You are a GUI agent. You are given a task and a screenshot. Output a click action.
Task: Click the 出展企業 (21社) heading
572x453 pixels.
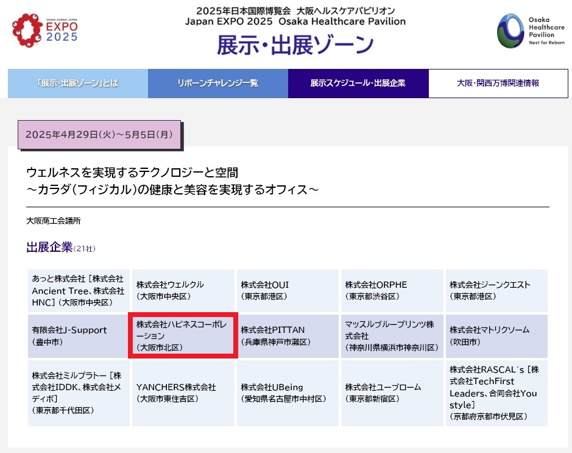click(x=61, y=247)
